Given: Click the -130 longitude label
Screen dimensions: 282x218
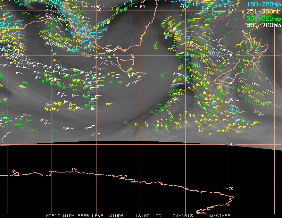Looking at the screenshot, I should [x=51, y=7].
